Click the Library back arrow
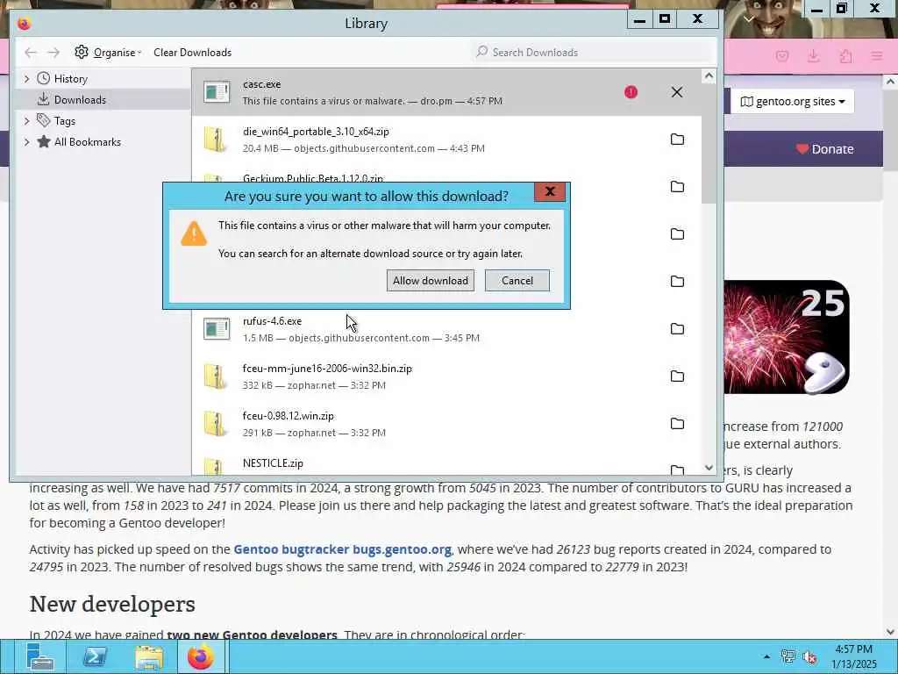This screenshot has height=674, width=898. [31, 52]
